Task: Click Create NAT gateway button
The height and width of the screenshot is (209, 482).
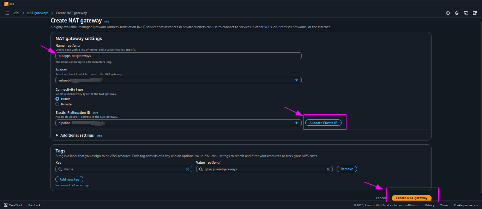Action: (x=412, y=198)
